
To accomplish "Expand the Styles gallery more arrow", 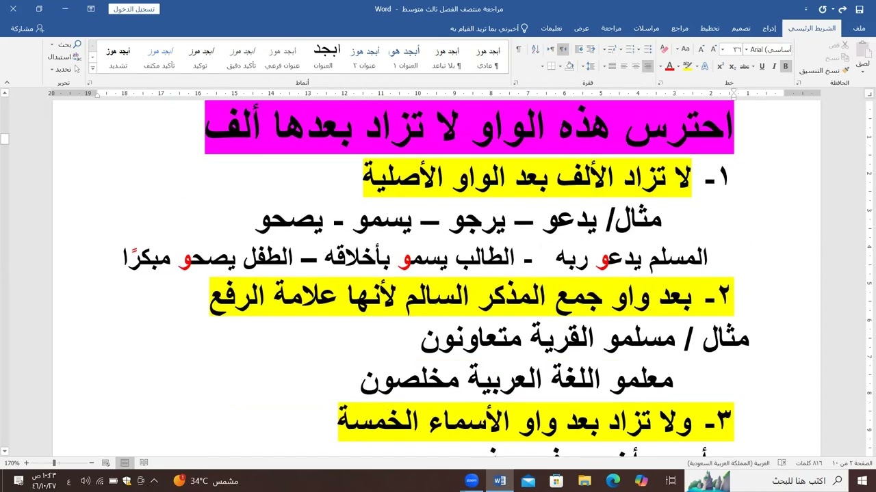I will pyautogui.click(x=93, y=68).
